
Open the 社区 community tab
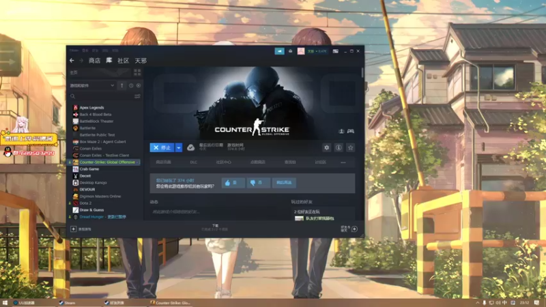124,61
